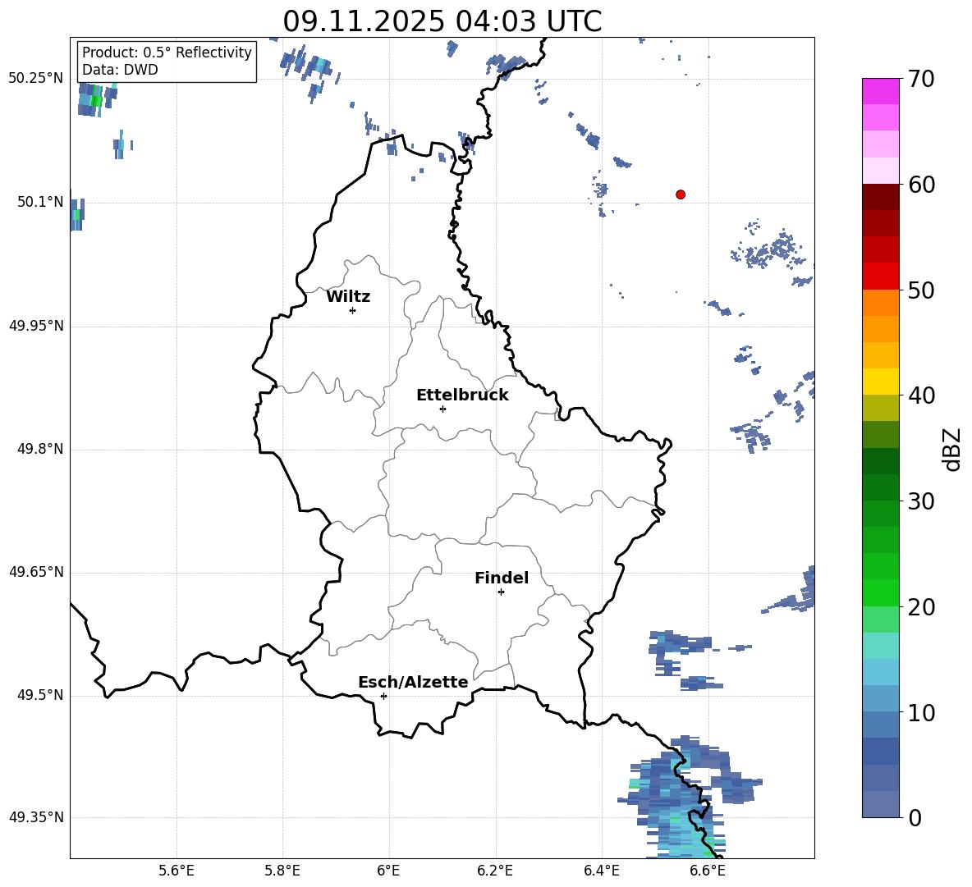Click the 30 colorbar tick label
Viewport: 972px width, 887px height.
[921, 501]
